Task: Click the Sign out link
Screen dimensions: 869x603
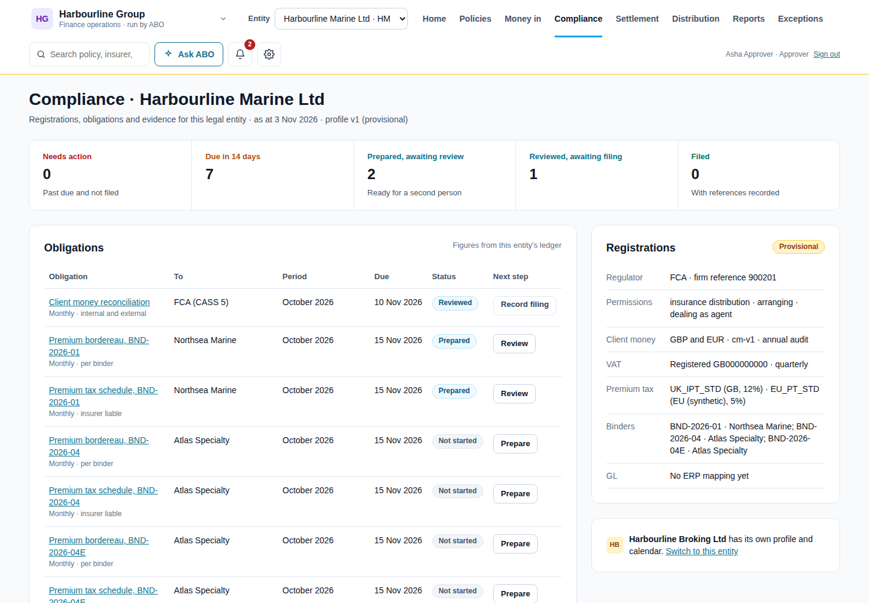Action: [x=826, y=54]
